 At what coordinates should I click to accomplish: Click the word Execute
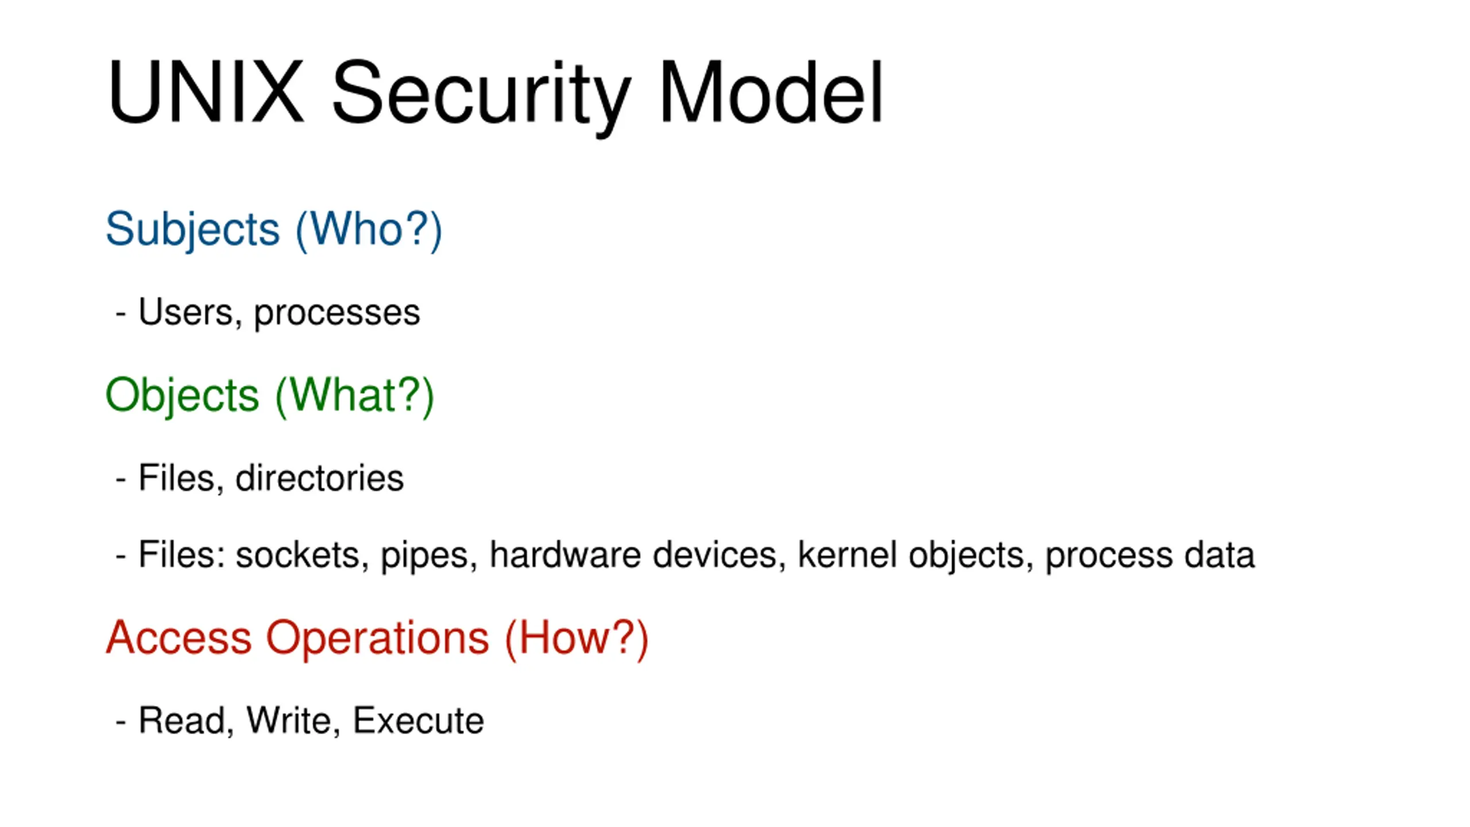click(419, 721)
